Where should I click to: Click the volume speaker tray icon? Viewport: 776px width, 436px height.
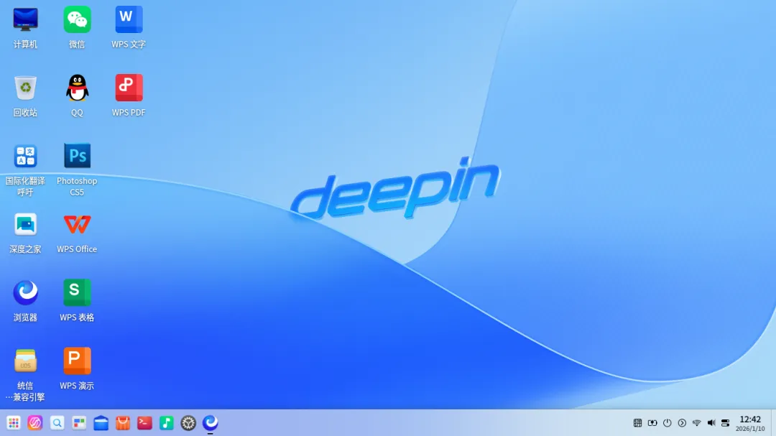click(x=711, y=422)
